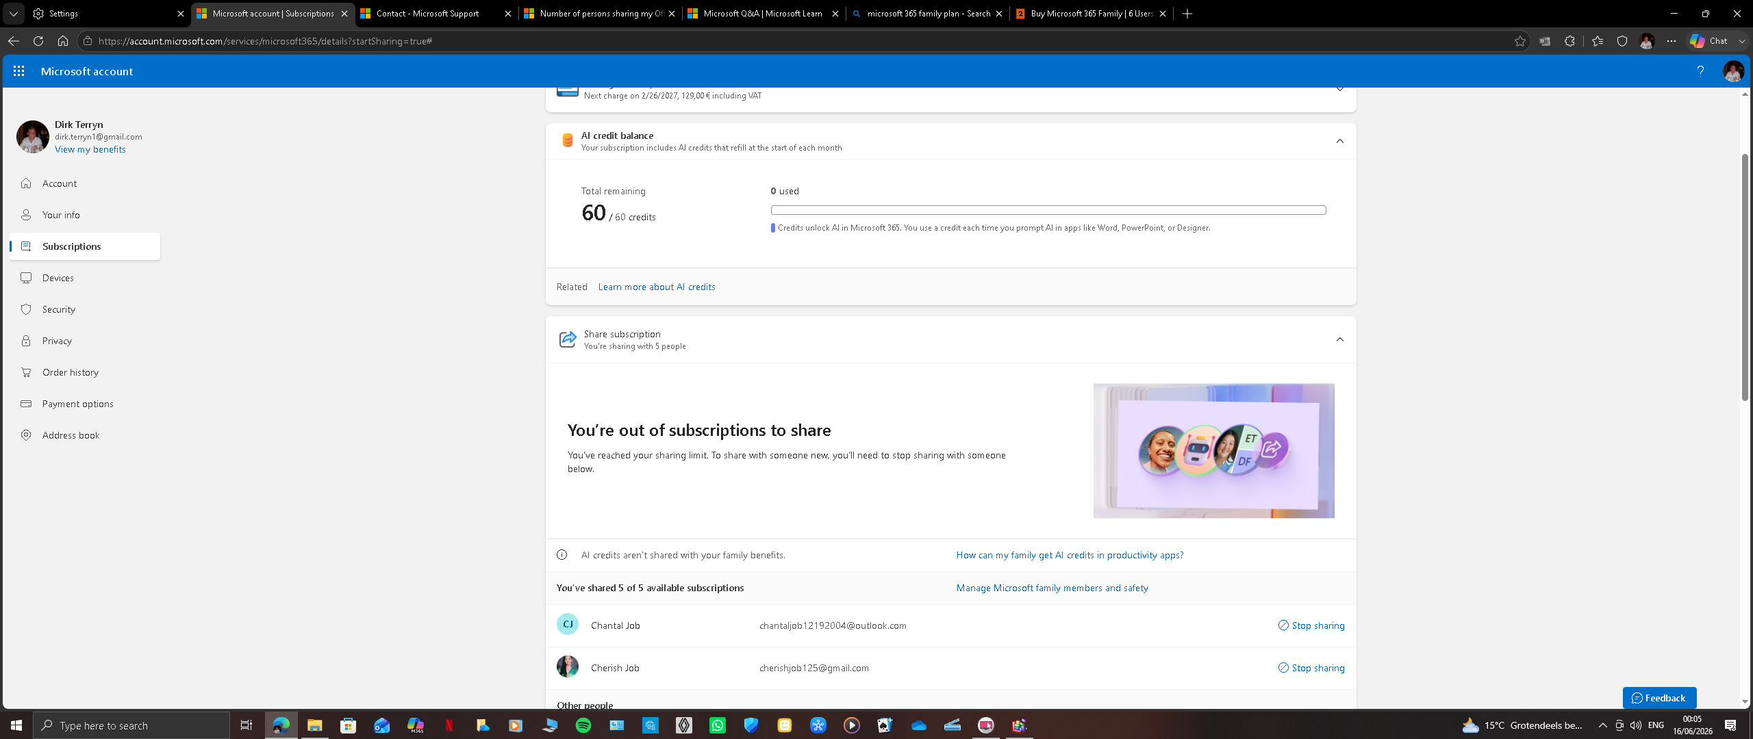Screen dimensions: 1753x739
Task: Switch to Contact - Microsoft Support tab
Action: (x=436, y=14)
